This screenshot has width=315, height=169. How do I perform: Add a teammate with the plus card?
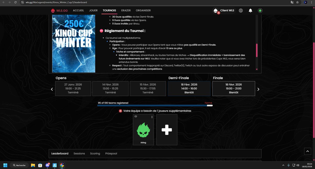167,130
